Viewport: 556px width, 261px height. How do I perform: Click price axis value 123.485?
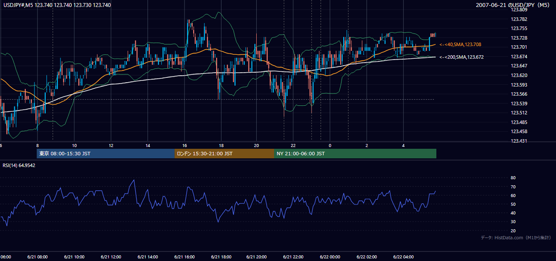tap(518, 123)
